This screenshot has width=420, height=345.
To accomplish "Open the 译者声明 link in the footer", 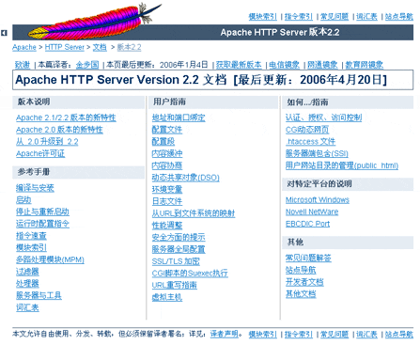I will point(224,334).
